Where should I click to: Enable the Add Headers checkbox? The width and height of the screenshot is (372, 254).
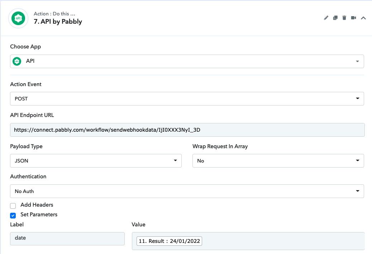(13, 206)
